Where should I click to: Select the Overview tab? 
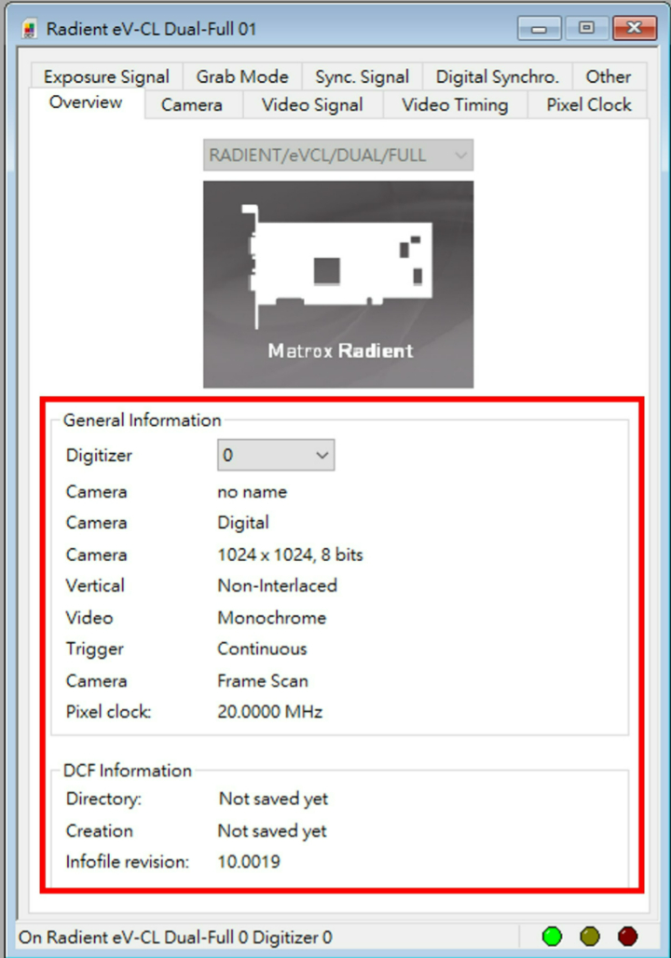(x=86, y=103)
